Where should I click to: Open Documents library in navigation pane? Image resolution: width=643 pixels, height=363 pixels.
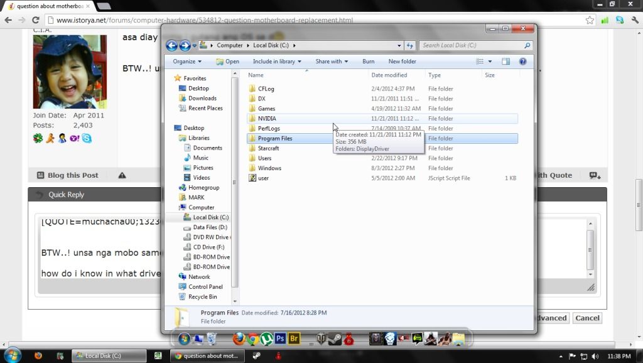(x=207, y=148)
